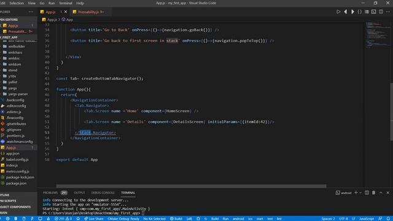Click CMake: Debug: Ready status item
Image resolution: width=393 pixels, height=221 pixels.
tap(123, 219)
